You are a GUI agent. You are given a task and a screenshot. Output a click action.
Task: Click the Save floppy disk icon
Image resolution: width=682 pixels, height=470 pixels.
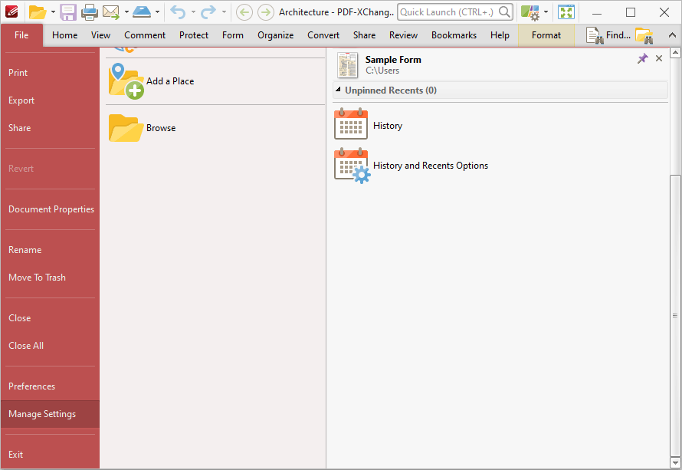pos(68,12)
